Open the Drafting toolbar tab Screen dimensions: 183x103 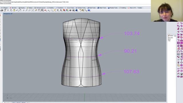coord(123,8)
